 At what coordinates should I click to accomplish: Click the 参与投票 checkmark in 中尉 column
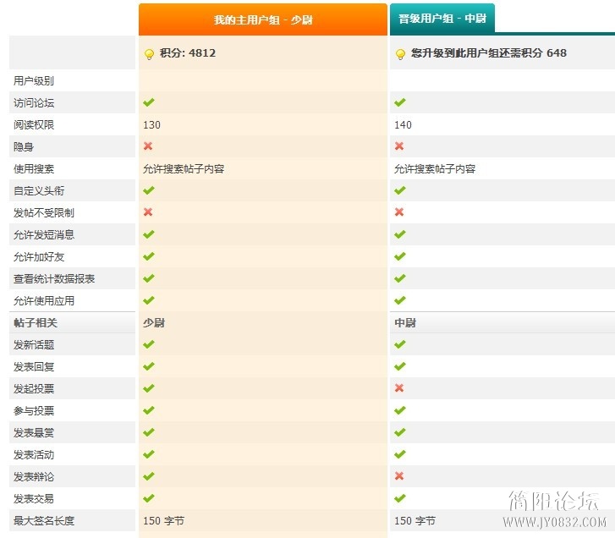tap(399, 410)
